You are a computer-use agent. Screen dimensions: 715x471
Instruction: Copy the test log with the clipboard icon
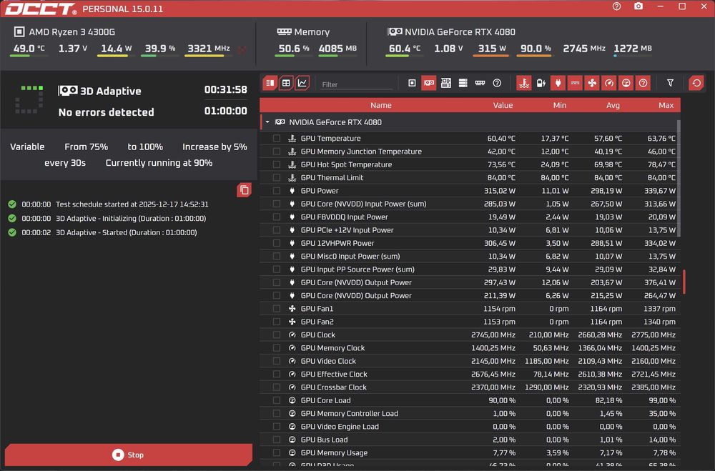click(244, 189)
